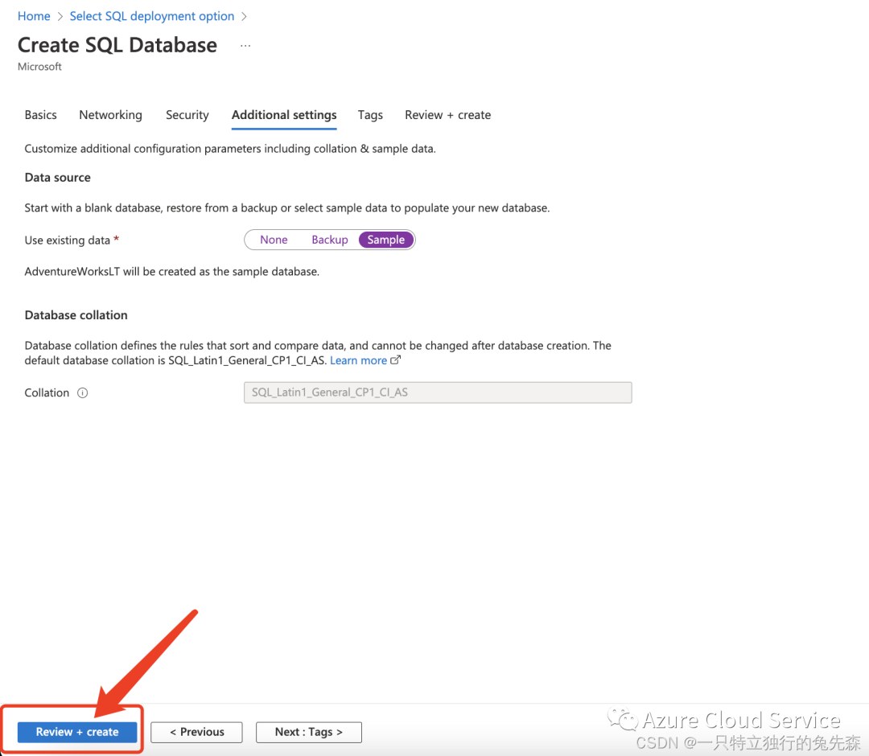Click the Use existing data label
The height and width of the screenshot is (756, 869).
[67, 240]
